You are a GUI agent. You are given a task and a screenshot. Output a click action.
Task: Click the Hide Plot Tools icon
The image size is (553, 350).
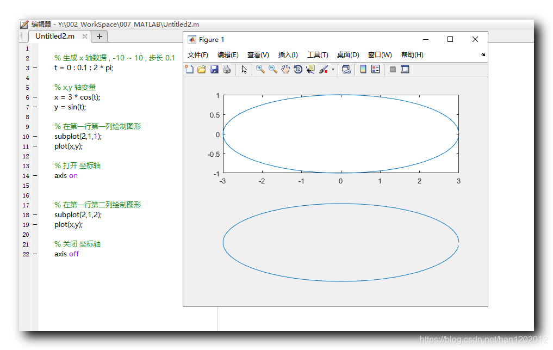[393, 69]
